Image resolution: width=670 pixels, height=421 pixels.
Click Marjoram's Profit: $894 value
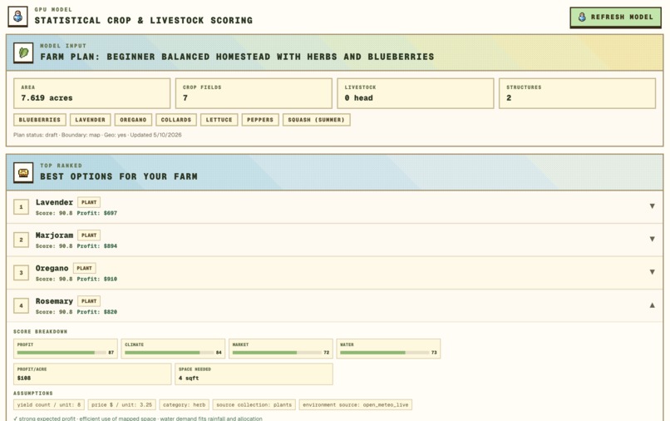(97, 246)
